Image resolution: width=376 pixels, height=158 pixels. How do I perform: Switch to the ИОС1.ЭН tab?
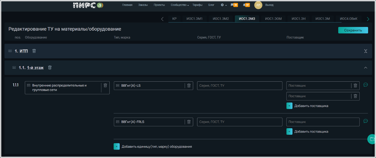tap(298, 19)
